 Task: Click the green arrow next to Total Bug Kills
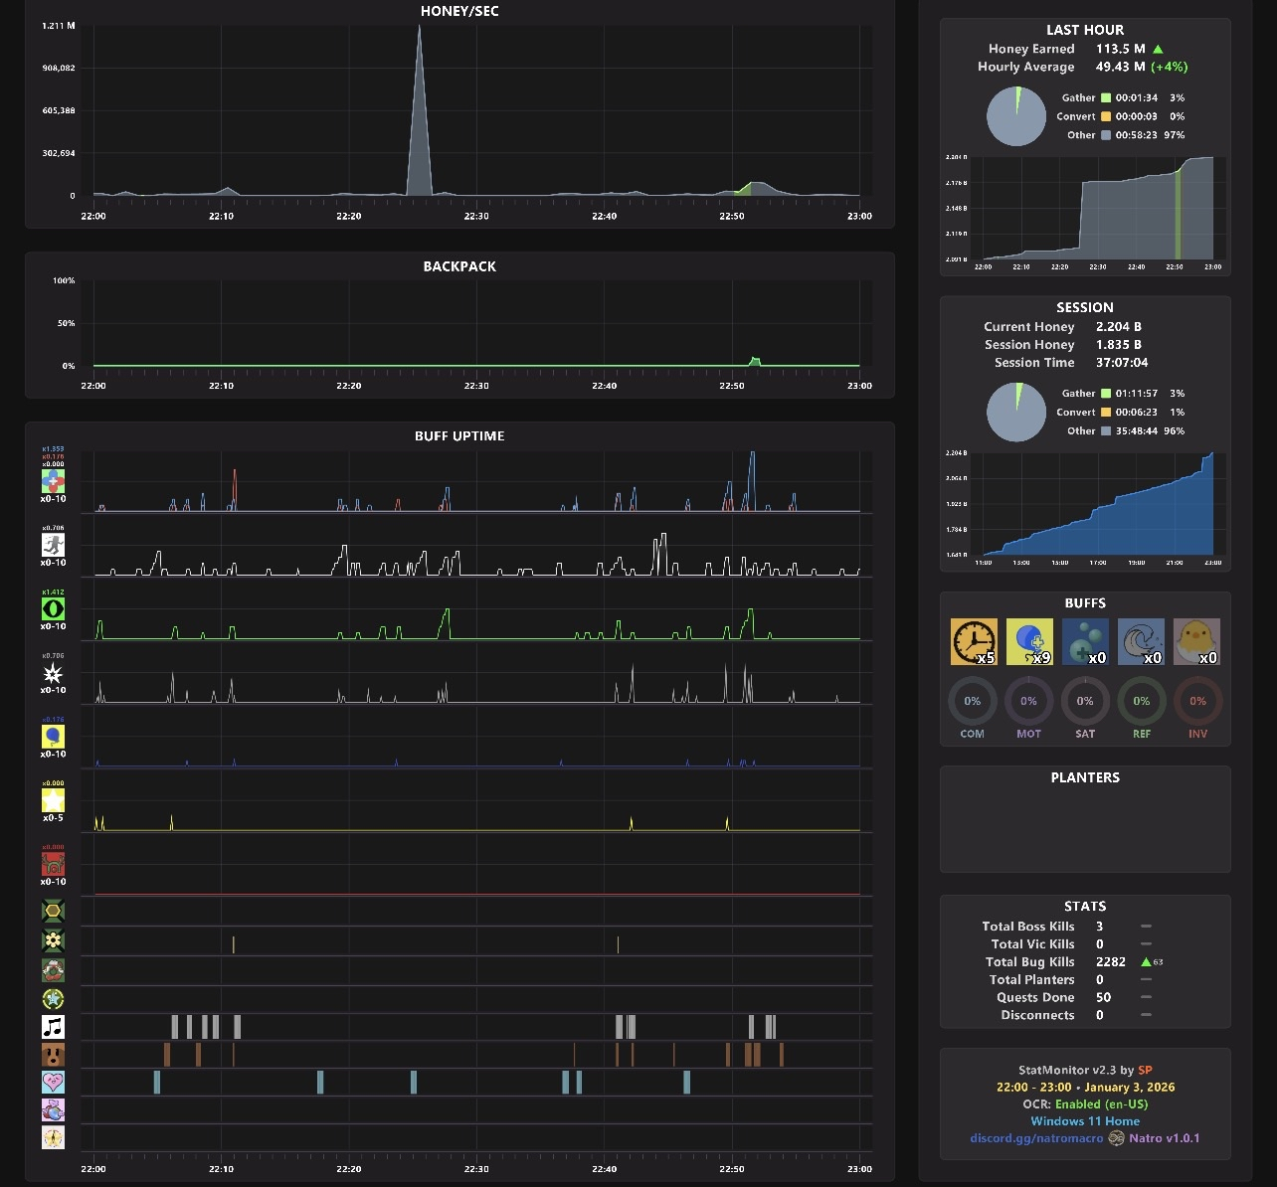pos(1146,962)
